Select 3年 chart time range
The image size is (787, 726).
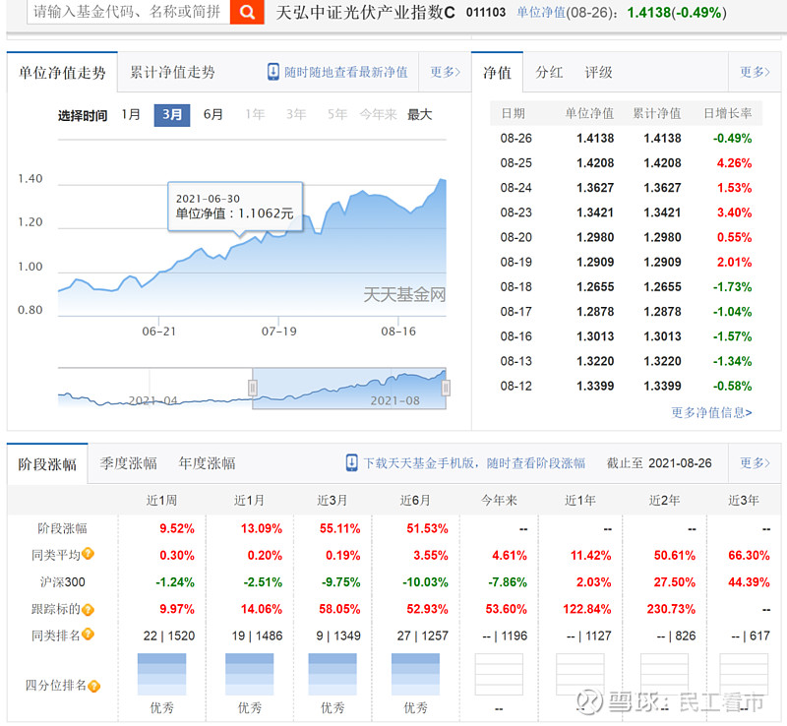296,114
